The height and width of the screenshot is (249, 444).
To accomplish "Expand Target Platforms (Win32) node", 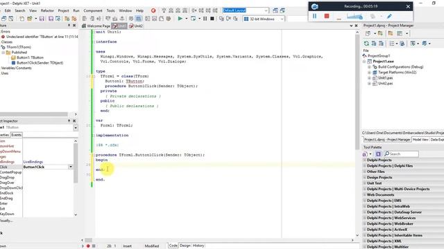I will tap(369, 73).
